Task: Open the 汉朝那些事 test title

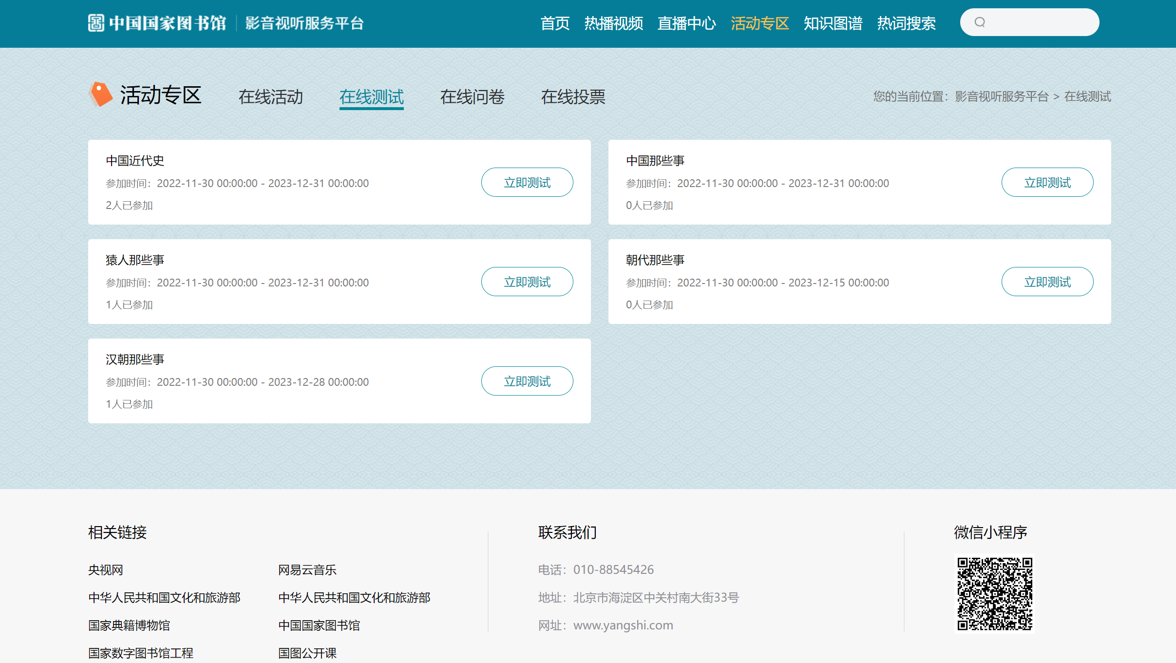Action: coord(135,360)
